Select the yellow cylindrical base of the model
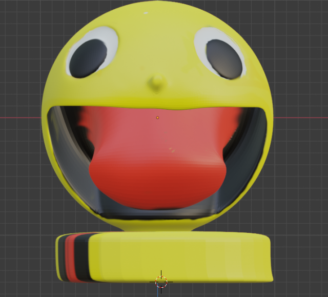 164,257
